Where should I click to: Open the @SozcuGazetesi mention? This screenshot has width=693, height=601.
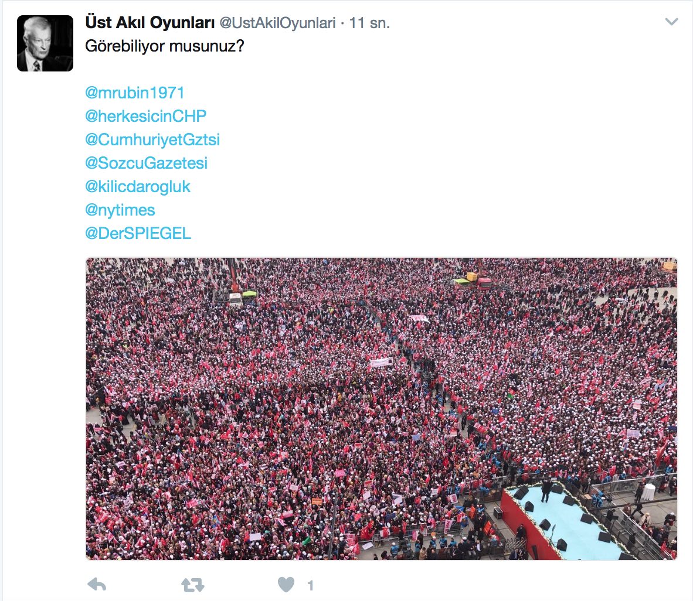tap(146, 163)
